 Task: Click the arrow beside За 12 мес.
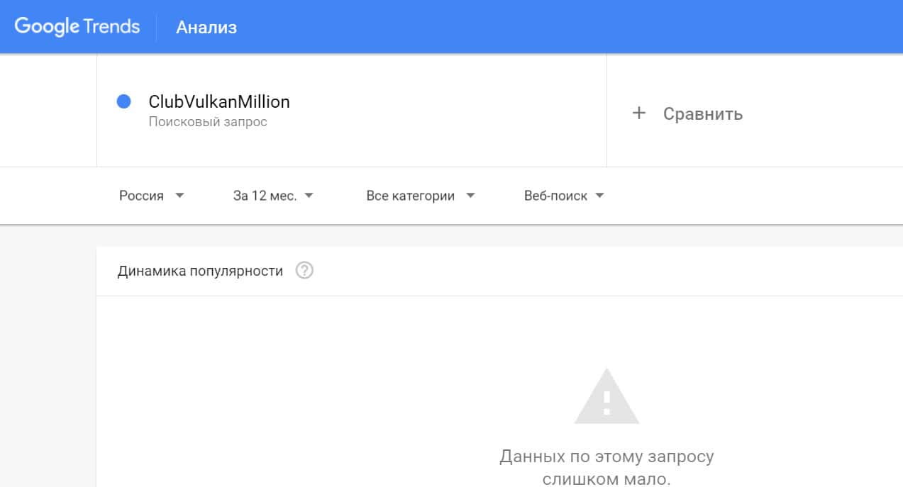tap(309, 196)
